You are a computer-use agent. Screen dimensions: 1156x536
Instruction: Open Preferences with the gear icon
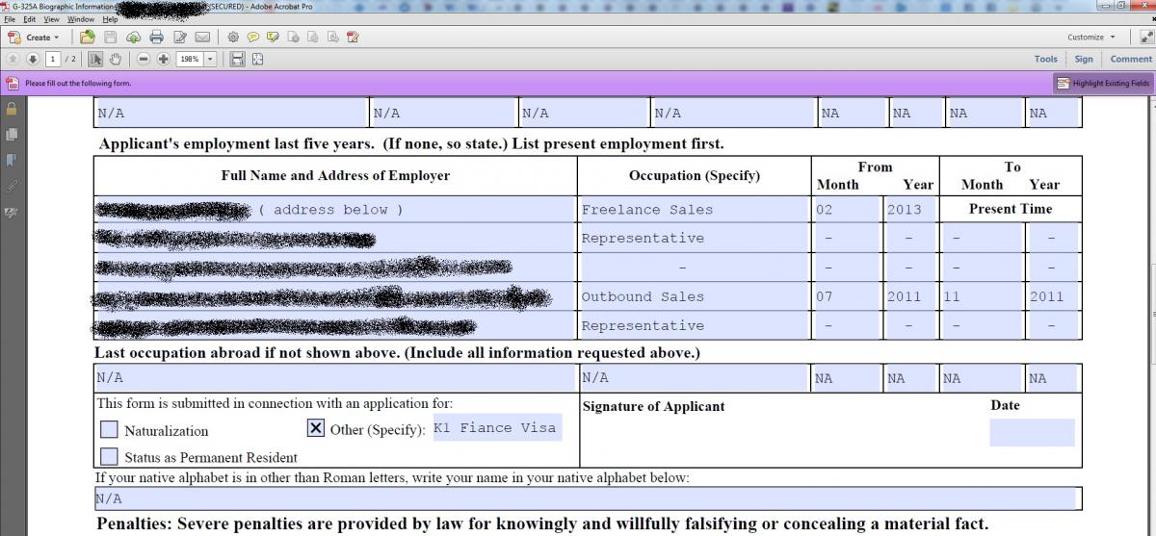coord(233,38)
